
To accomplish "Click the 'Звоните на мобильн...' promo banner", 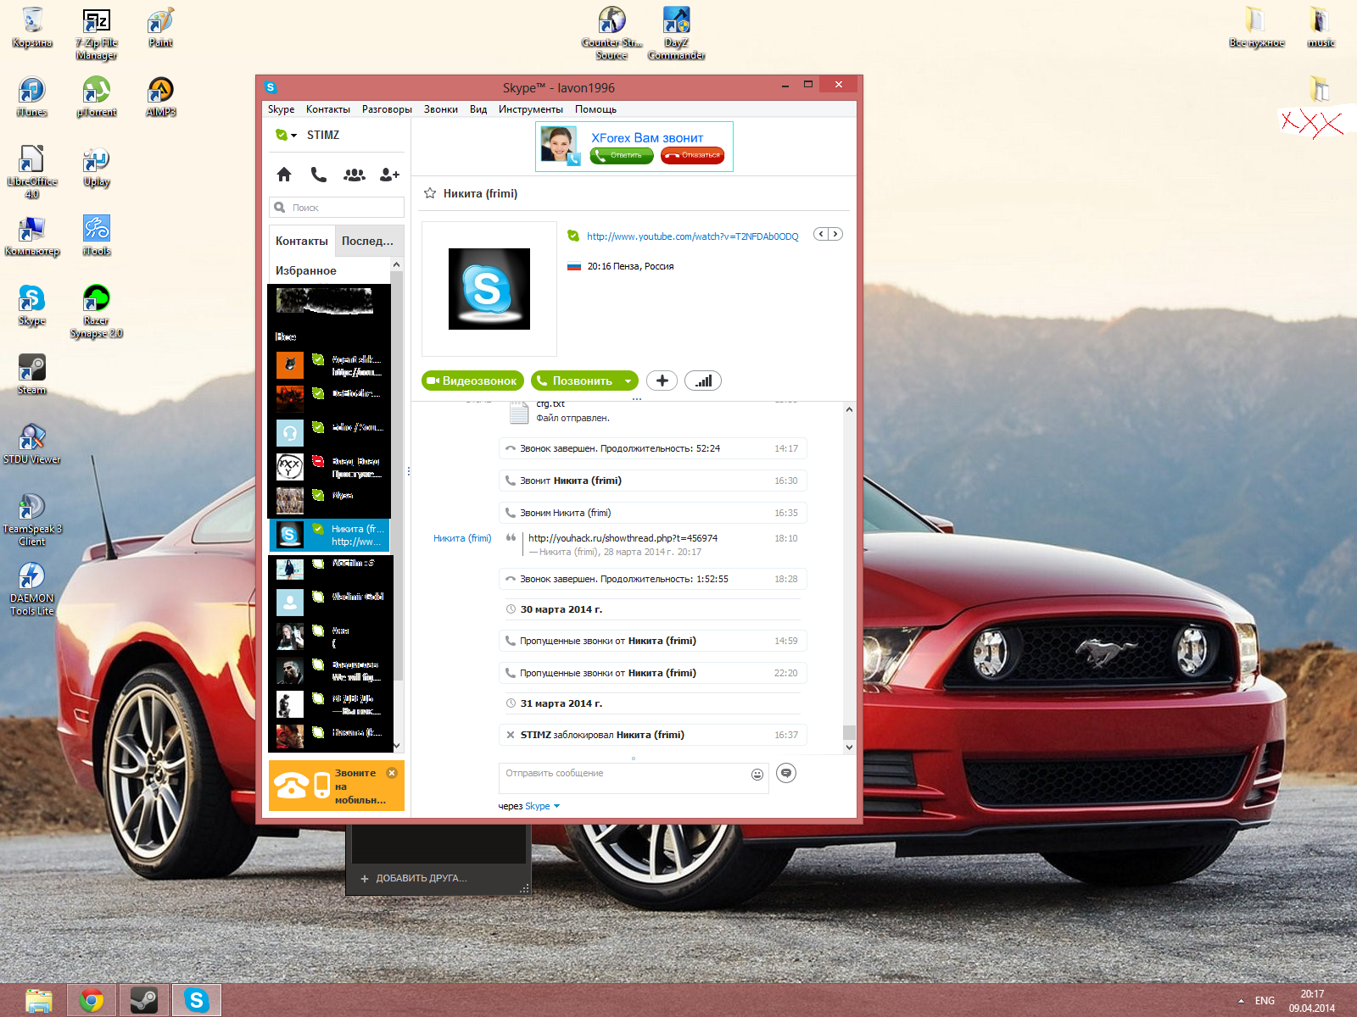I will point(337,786).
